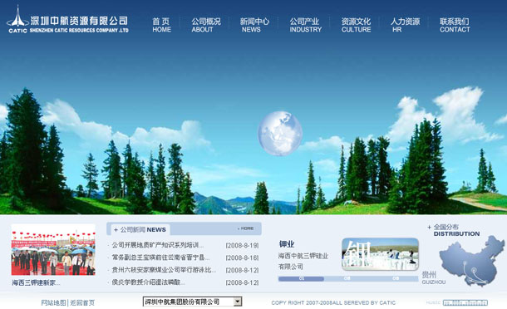Open the 深圳中航集团股份有限公司 dropdown
Viewport: 507px width, 309px height.
point(192,302)
